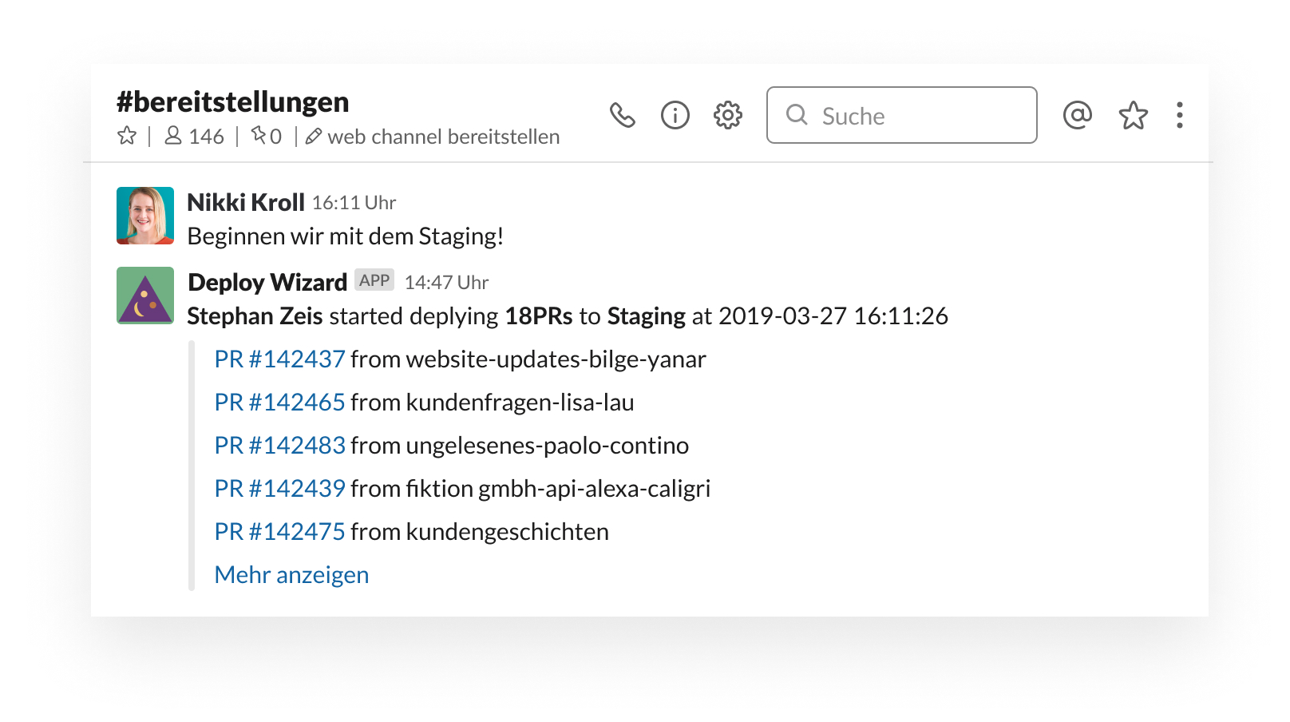
Task: Click the Deploy Wizard app avatar
Action: click(x=145, y=296)
